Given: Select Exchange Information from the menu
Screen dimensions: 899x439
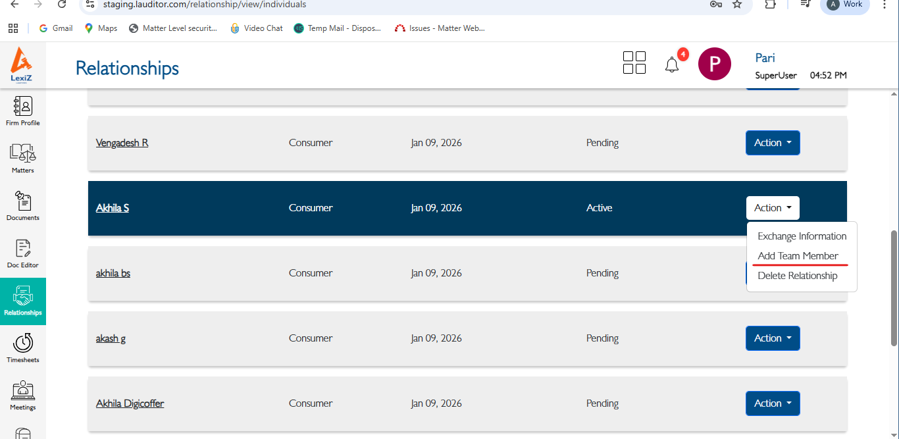Looking at the screenshot, I should pyautogui.click(x=802, y=236).
